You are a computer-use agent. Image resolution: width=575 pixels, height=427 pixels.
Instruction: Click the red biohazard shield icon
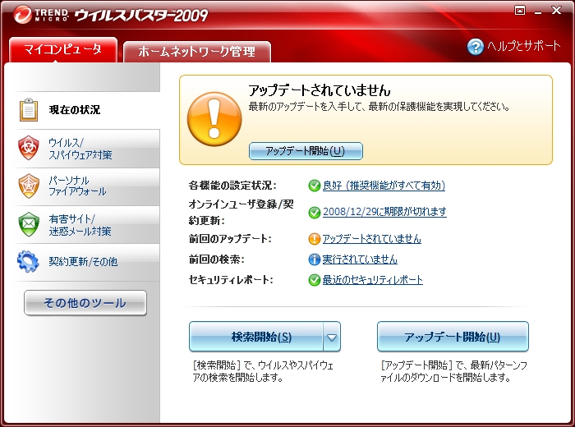[29, 148]
